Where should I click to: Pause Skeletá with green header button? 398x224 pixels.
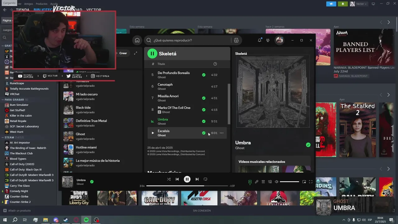152,54
